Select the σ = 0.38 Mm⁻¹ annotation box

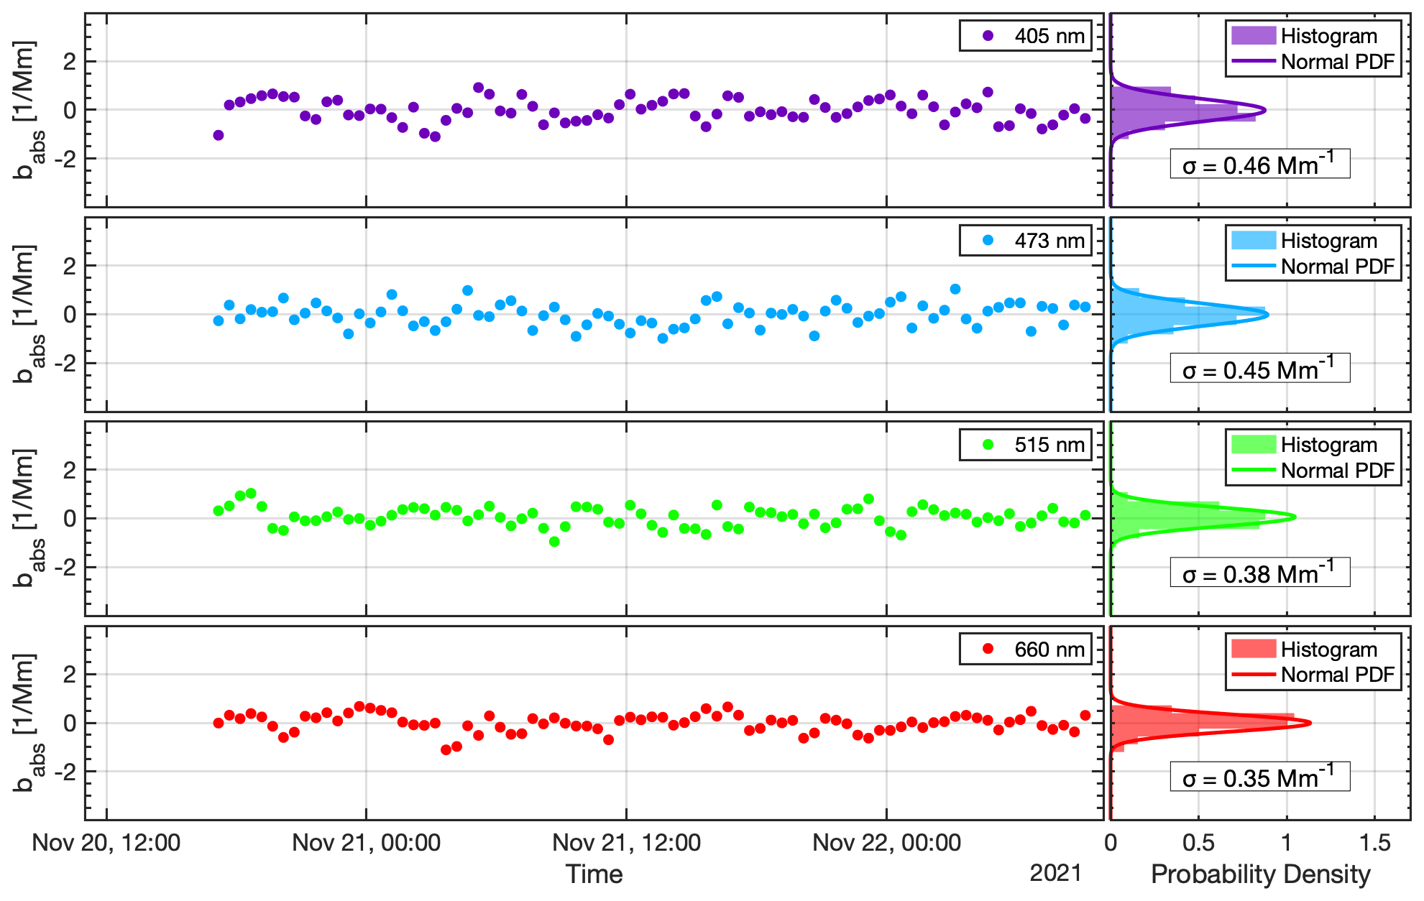pos(1259,573)
